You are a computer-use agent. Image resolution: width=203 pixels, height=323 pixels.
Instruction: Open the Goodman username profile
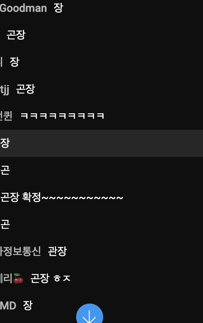coord(23,8)
